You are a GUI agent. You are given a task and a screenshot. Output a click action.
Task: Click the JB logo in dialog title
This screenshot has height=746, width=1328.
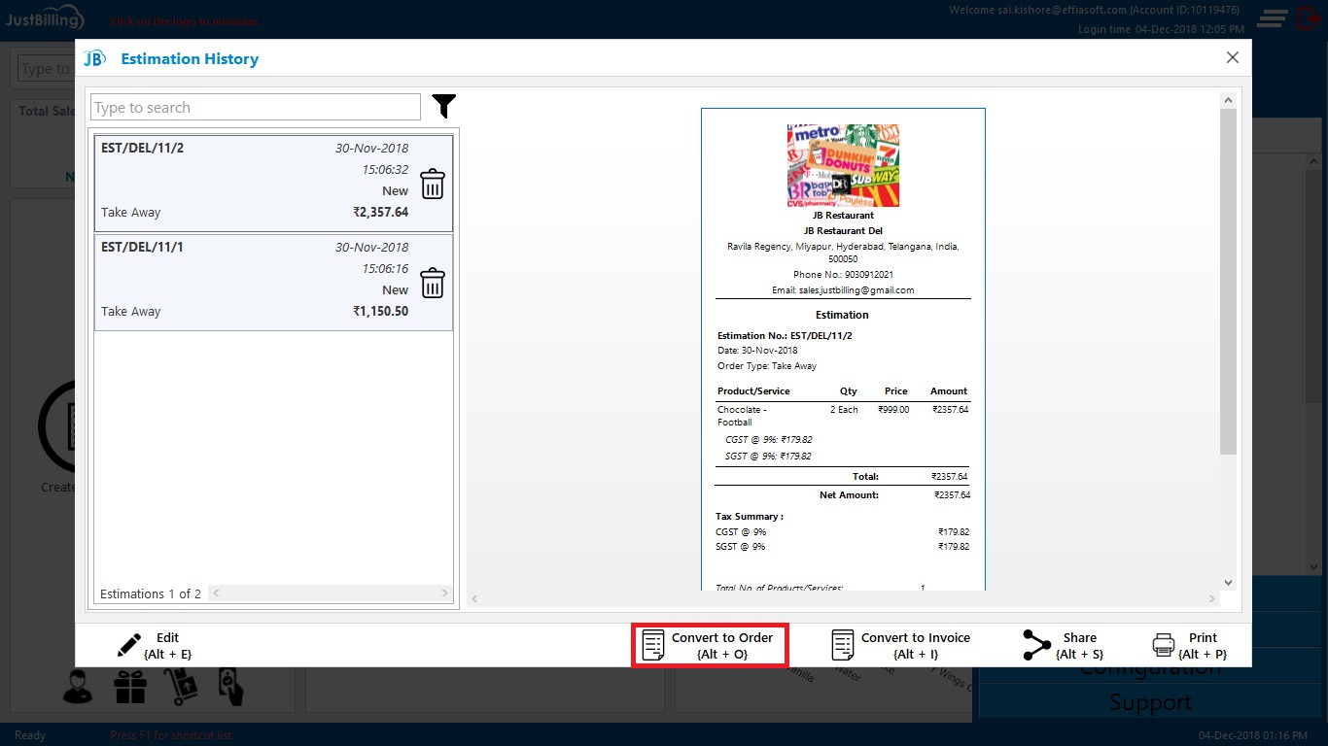94,58
